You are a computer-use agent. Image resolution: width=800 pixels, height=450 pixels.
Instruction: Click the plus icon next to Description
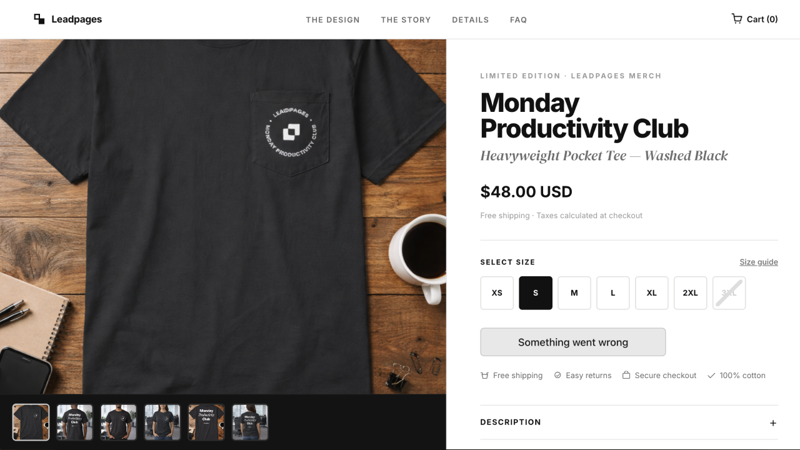(772, 422)
